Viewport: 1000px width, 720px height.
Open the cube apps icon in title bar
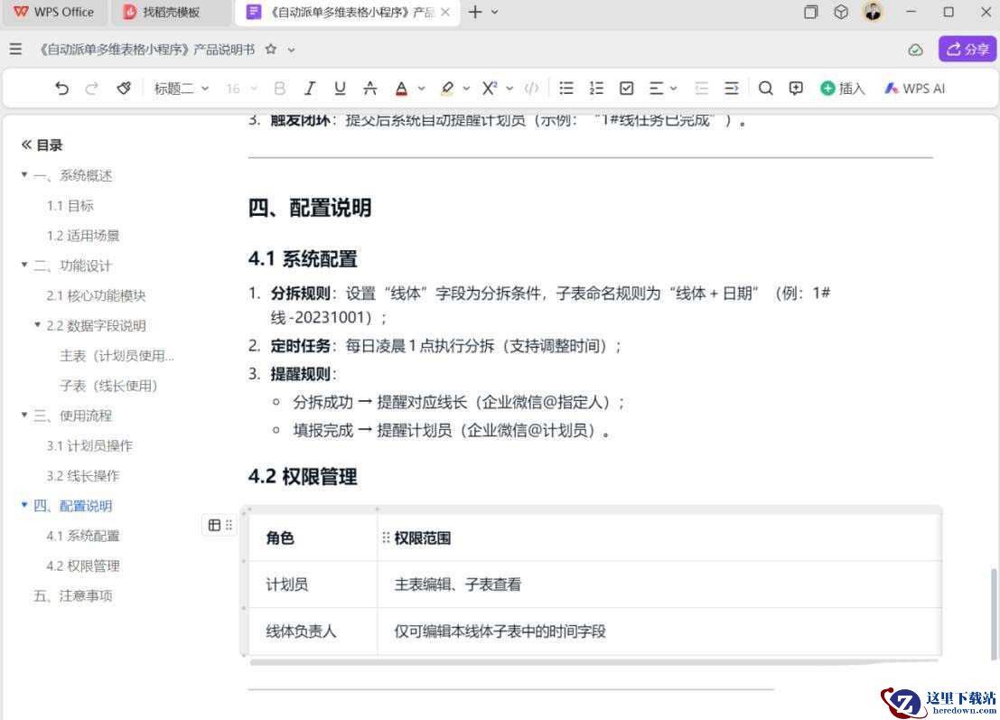point(841,12)
